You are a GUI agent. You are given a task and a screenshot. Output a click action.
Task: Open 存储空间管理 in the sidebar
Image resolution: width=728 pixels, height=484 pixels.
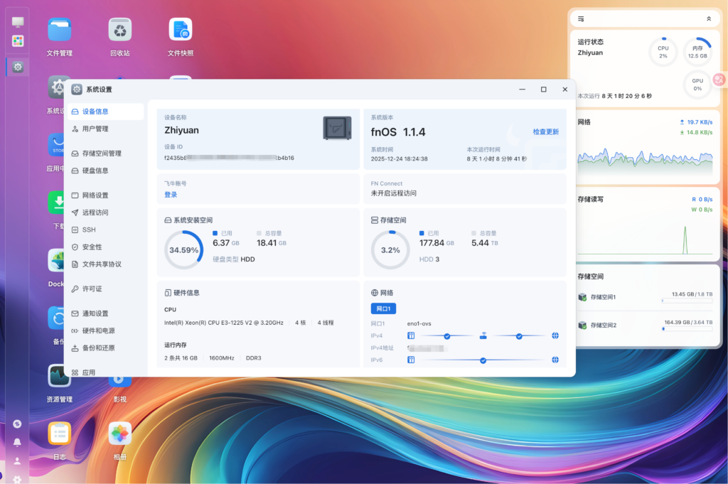pyautogui.click(x=102, y=154)
